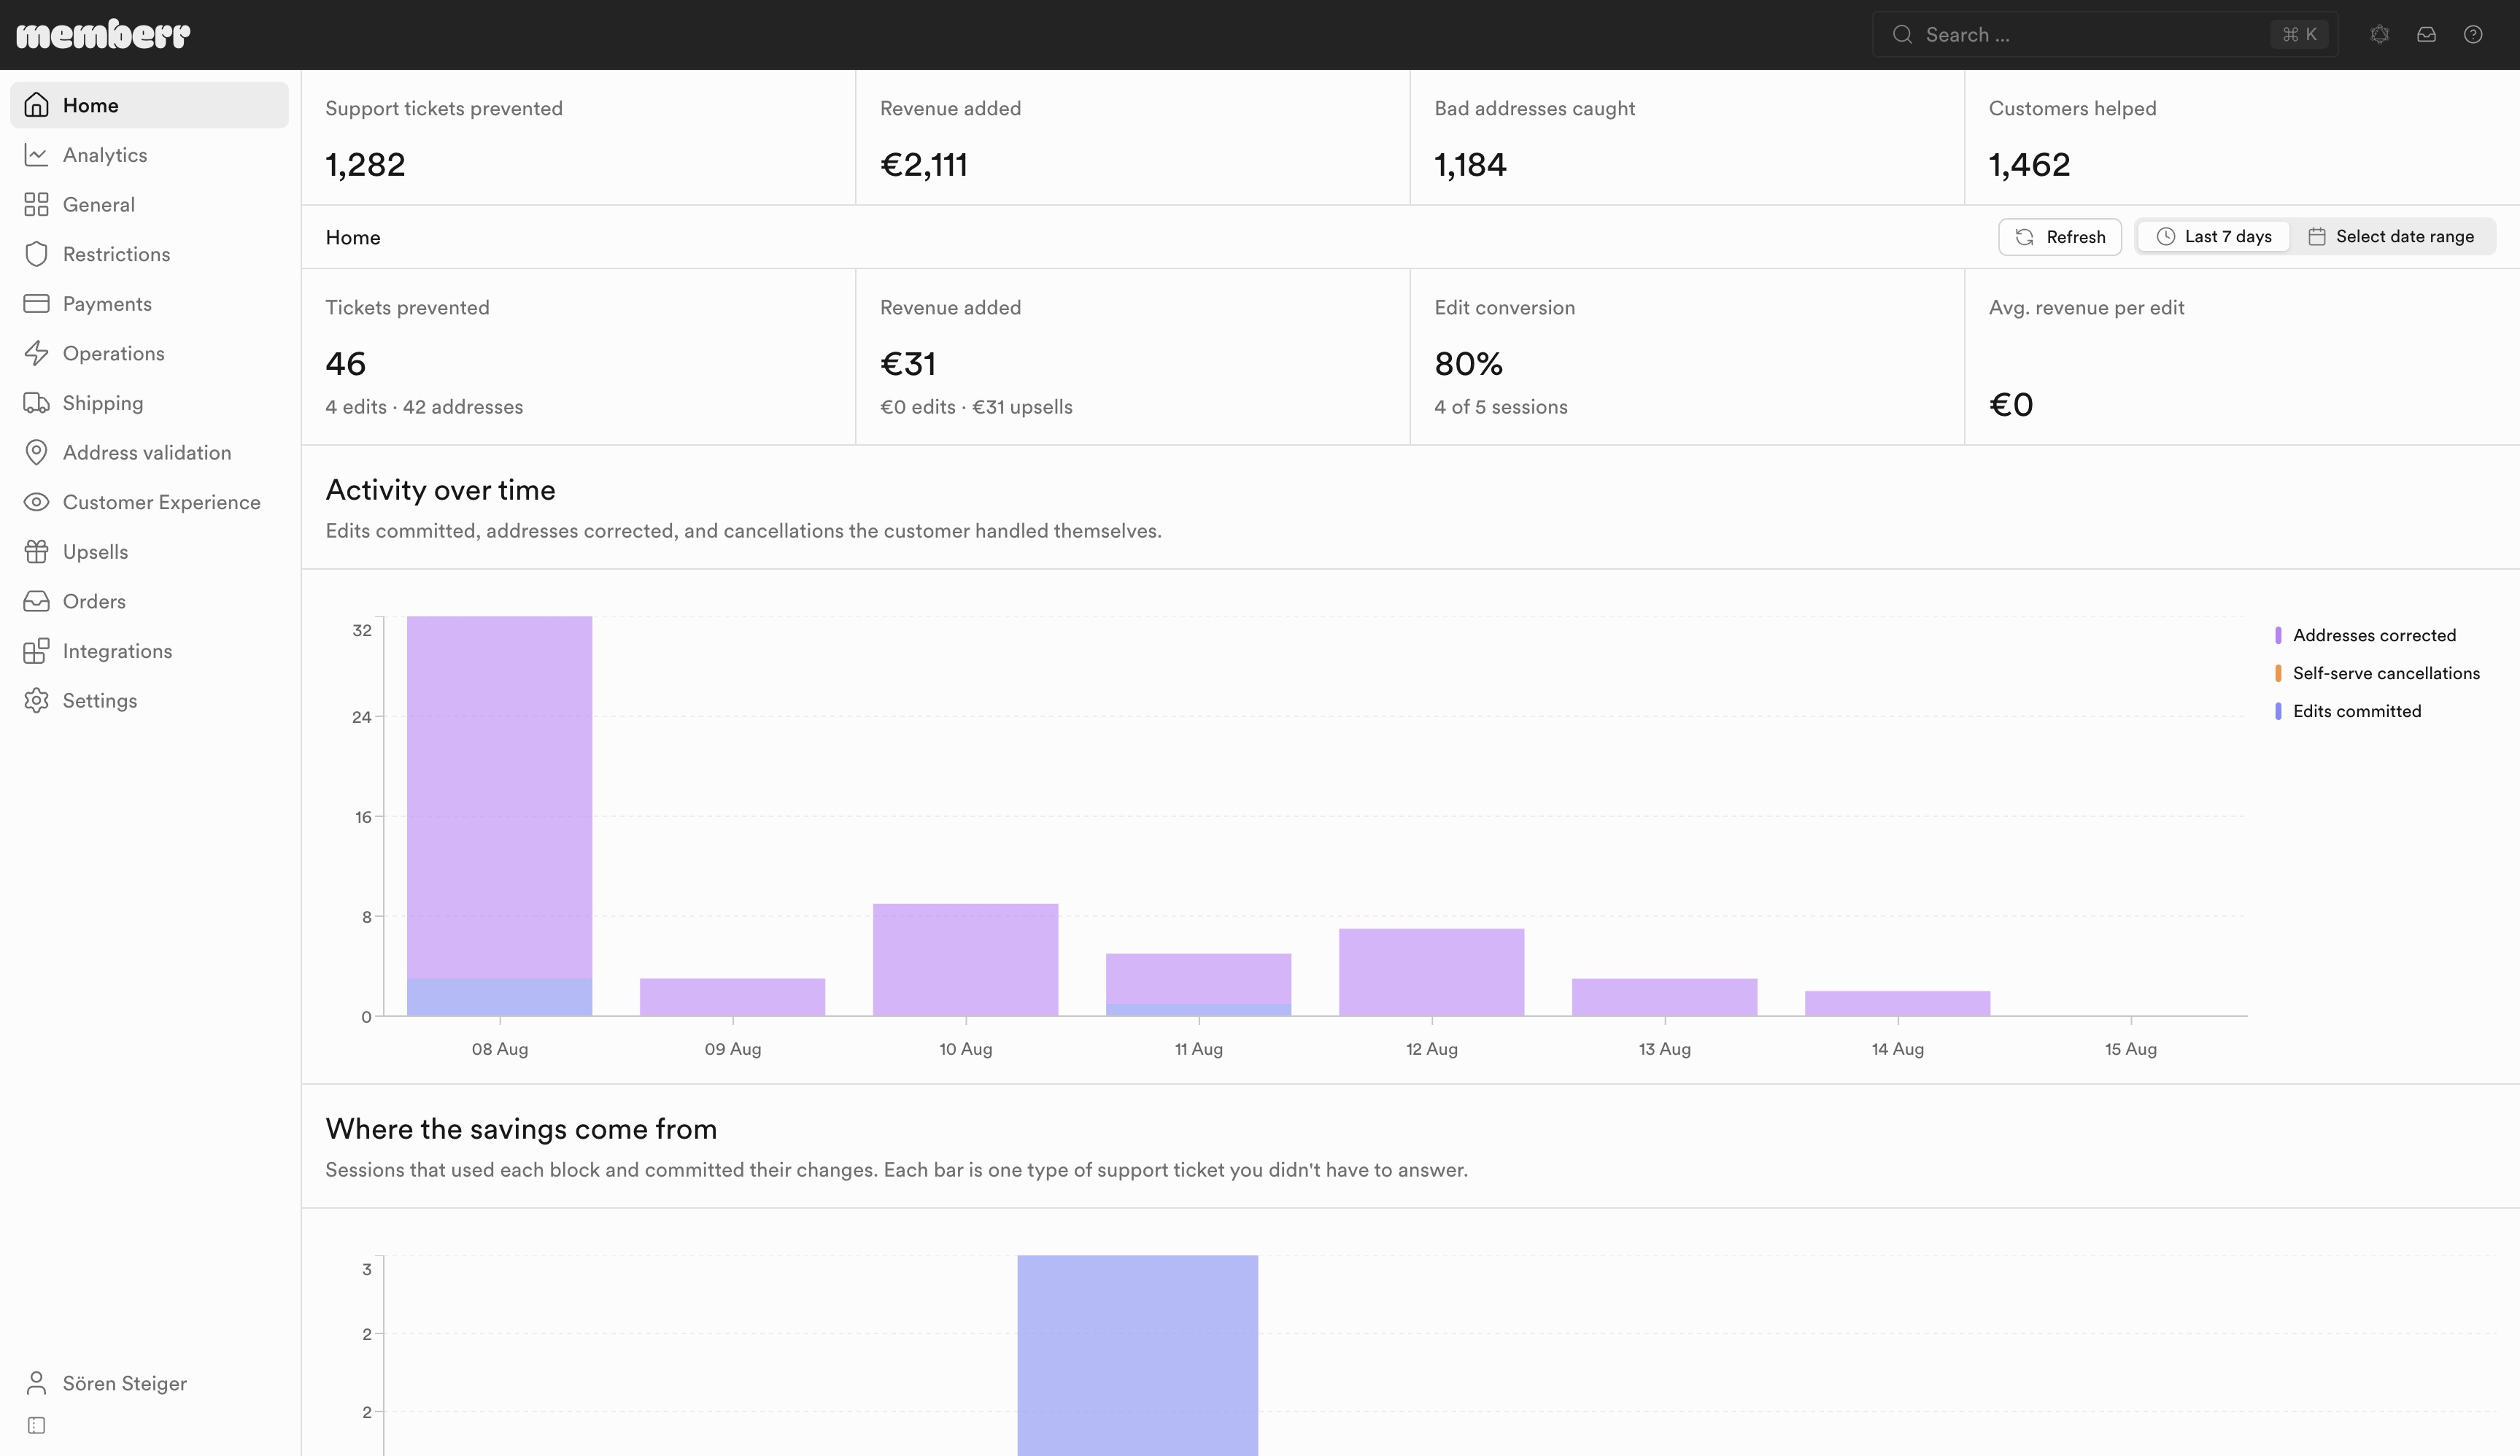Select the 10 Aug bar in activity chart

(x=966, y=960)
